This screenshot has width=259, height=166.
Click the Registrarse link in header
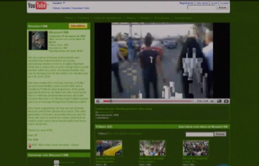click(x=186, y=3)
